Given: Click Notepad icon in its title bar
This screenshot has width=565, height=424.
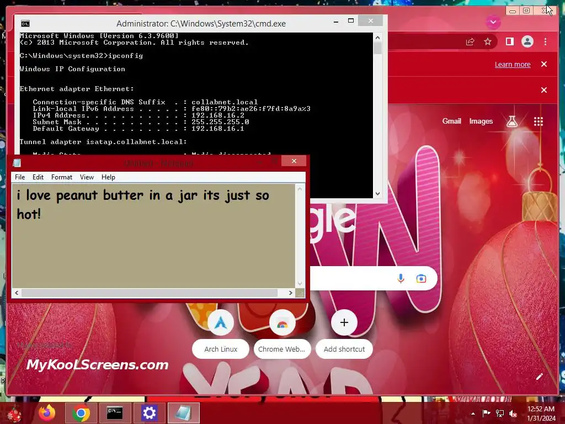Looking at the screenshot, I should click(17, 163).
